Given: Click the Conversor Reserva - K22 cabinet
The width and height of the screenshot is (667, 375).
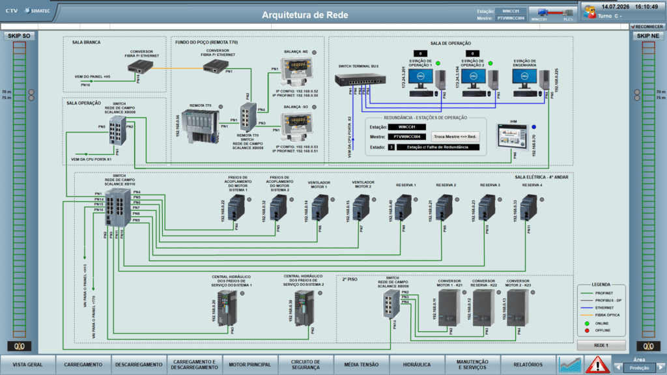Looking at the screenshot, I should 484,308.
